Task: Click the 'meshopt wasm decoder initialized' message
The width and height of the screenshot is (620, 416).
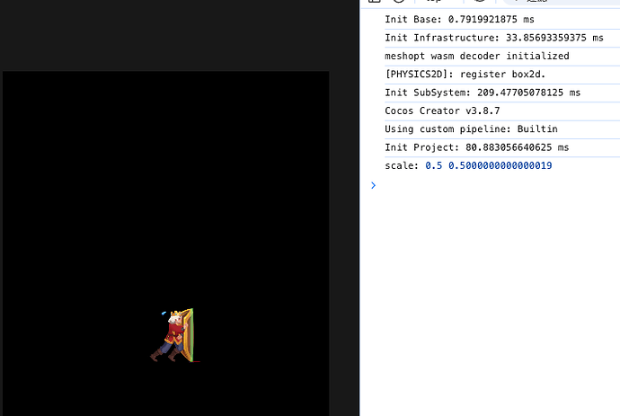Action: (477, 56)
